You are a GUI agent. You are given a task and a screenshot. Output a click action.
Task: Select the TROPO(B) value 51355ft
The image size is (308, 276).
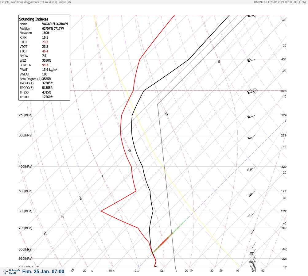(47, 88)
